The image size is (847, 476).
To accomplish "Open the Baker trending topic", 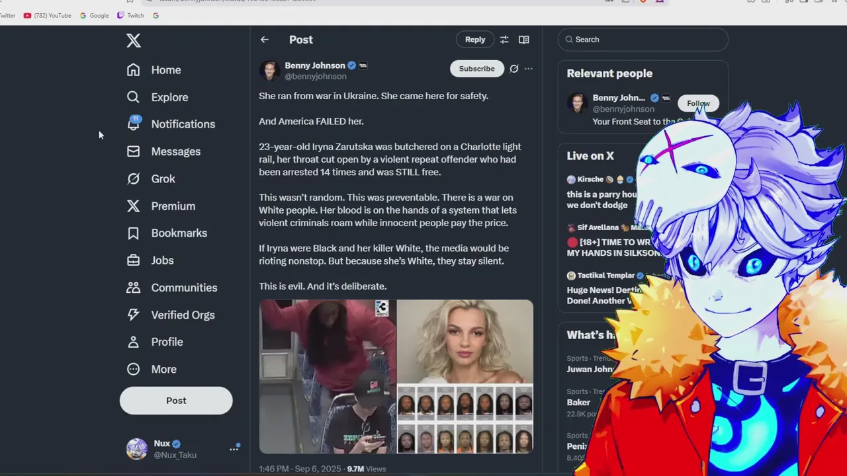I will (582, 403).
